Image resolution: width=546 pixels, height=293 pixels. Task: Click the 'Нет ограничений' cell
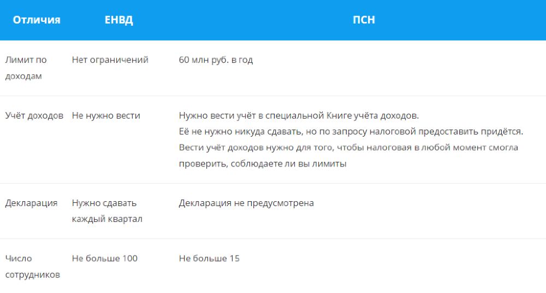pos(110,60)
